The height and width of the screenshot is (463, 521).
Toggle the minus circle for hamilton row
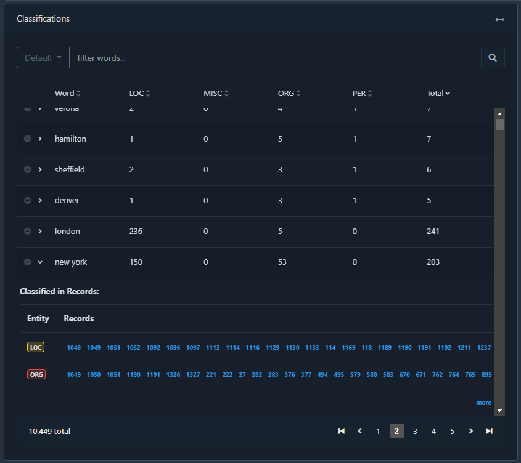tap(27, 139)
